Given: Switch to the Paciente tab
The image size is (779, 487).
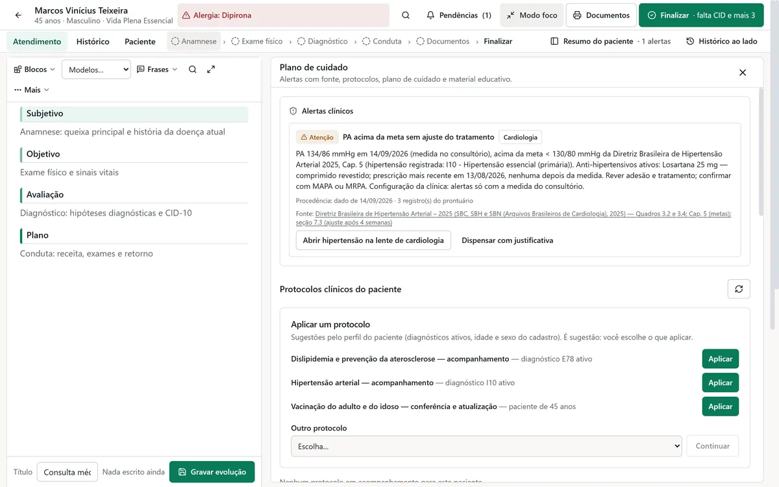Looking at the screenshot, I should (140, 41).
